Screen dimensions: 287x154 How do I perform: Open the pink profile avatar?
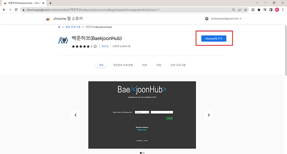[x=277, y=10]
